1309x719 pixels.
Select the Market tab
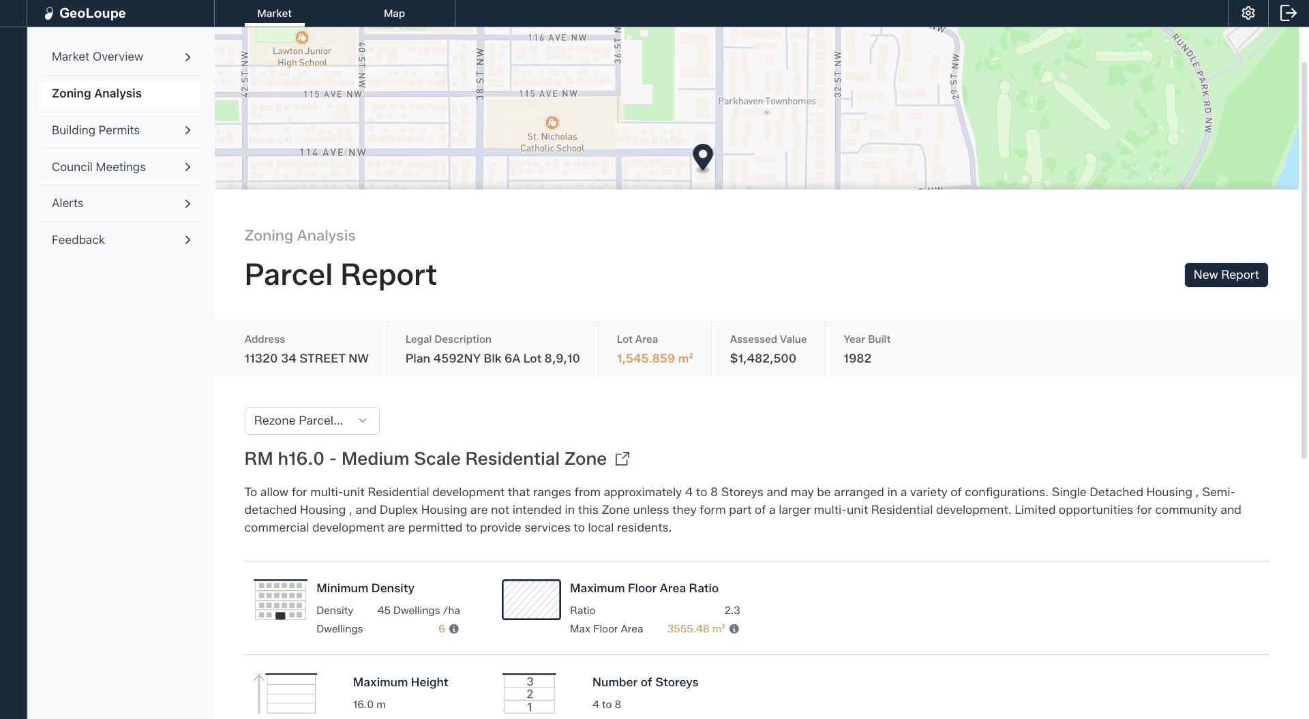point(273,13)
